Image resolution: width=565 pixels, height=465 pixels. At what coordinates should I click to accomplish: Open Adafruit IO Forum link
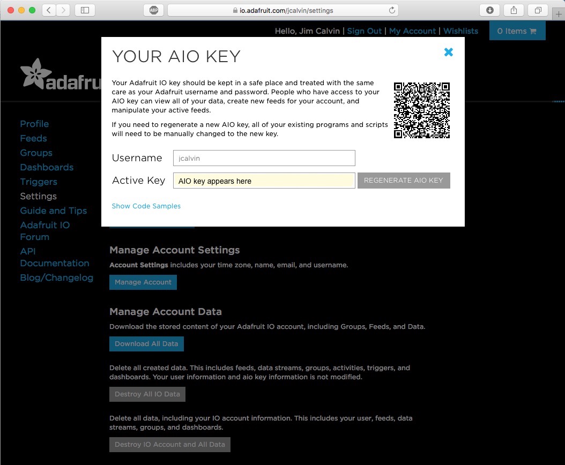click(44, 231)
